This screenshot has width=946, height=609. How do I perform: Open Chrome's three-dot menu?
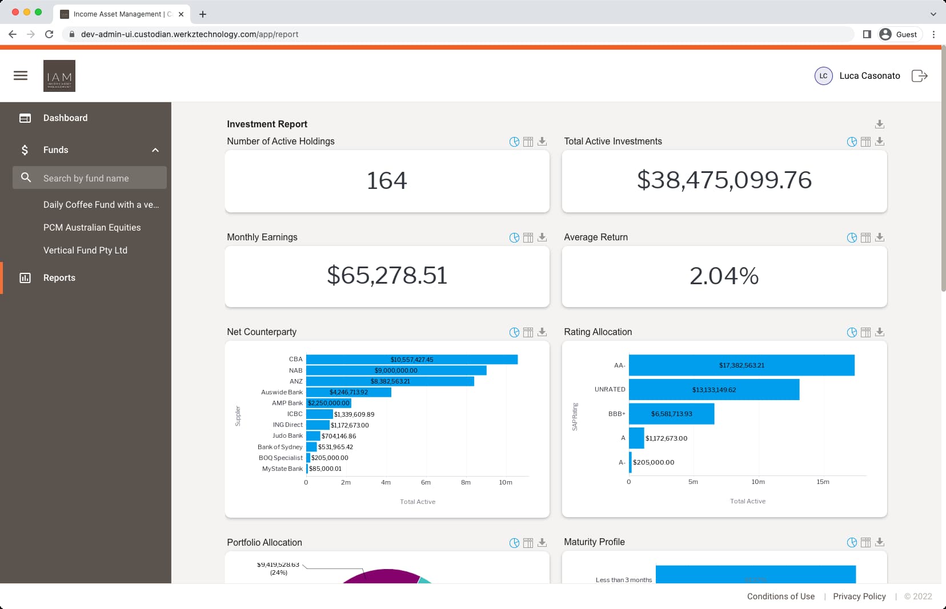click(934, 34)
